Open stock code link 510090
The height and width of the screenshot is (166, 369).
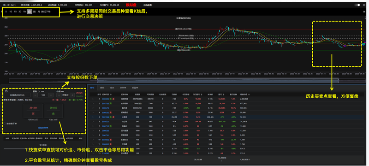coord(106,153)
